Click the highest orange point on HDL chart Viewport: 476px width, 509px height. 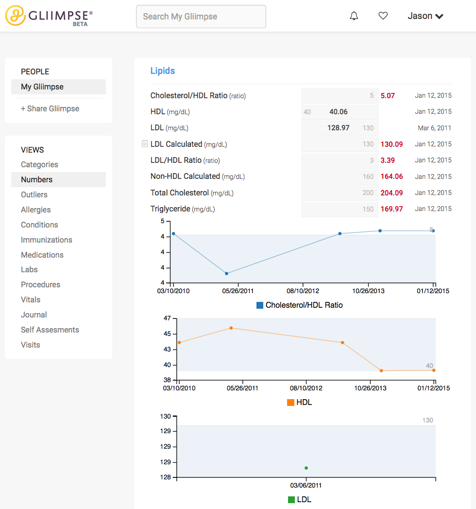pos(231,328)
